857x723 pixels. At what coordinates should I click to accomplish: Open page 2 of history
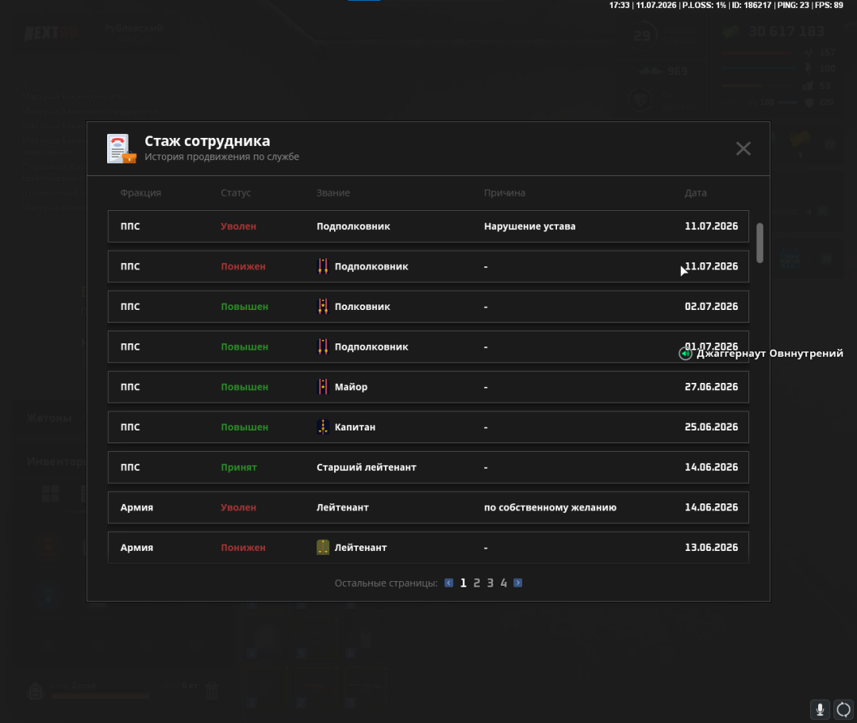(x=477, y=583)
